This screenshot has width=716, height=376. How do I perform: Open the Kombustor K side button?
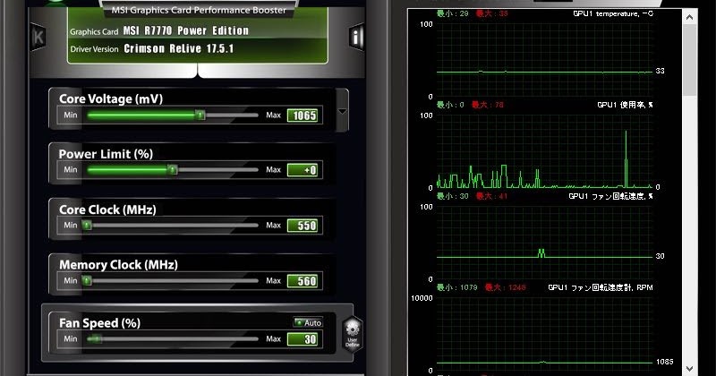click(x=38, y=37)
